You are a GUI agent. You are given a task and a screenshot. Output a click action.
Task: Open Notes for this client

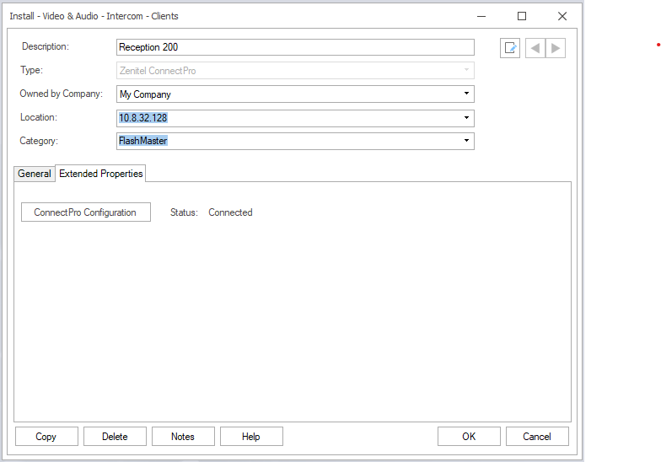pos(183,437)
